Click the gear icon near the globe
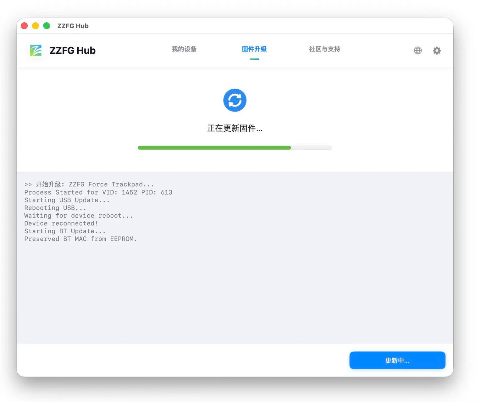Screen dimensions: 481x402 tap(436, 50)
